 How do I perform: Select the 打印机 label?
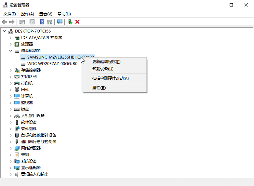27,83
